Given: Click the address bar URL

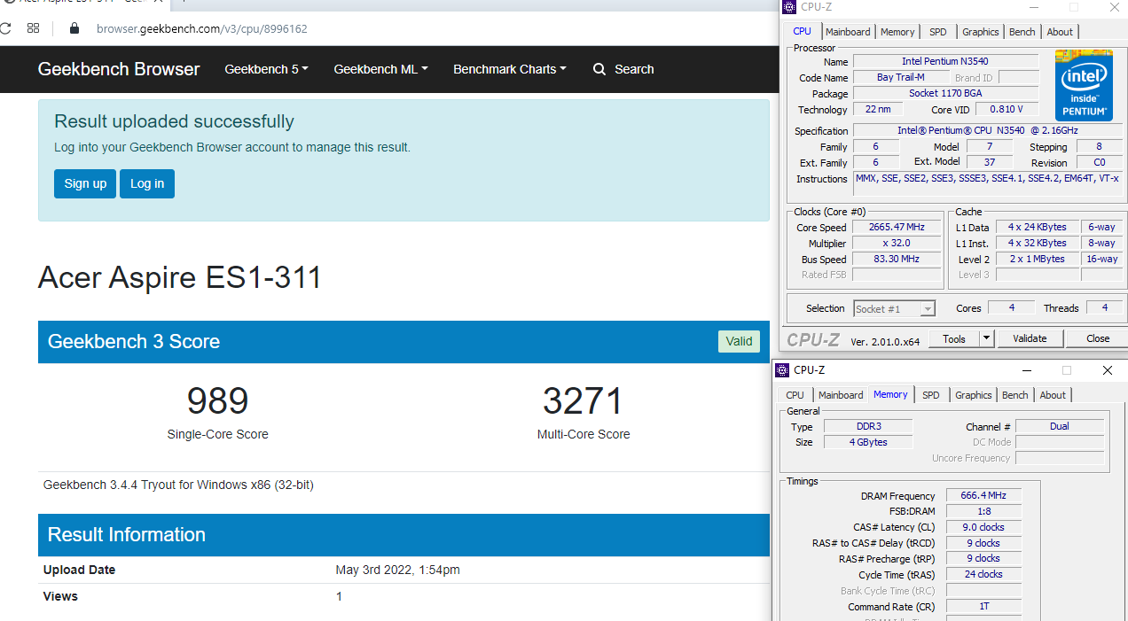Looking at the screenshot, I should (x=202, y=28).
